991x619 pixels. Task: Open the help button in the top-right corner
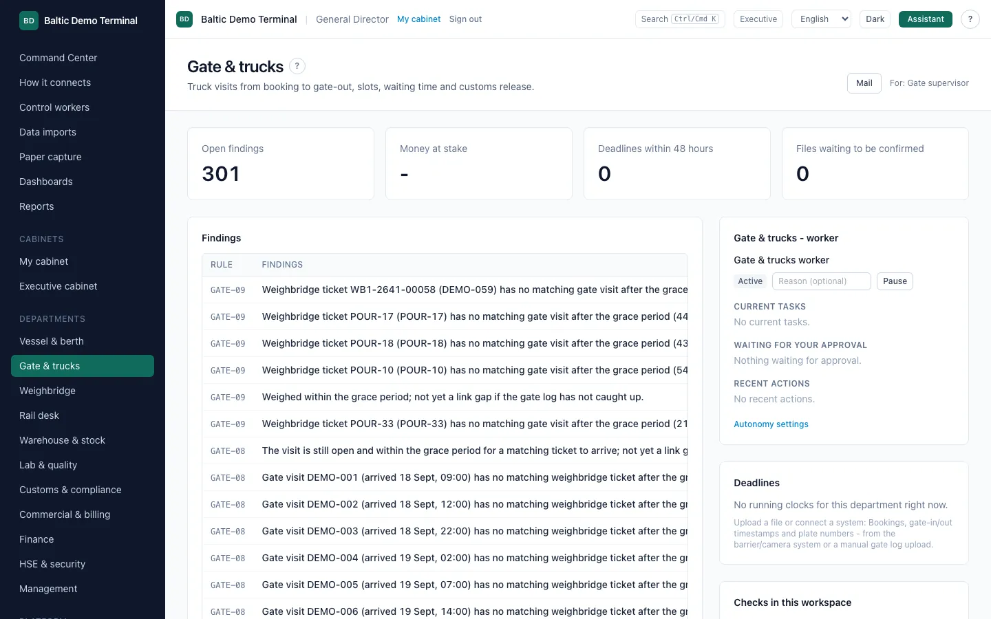tap(970, 19)
